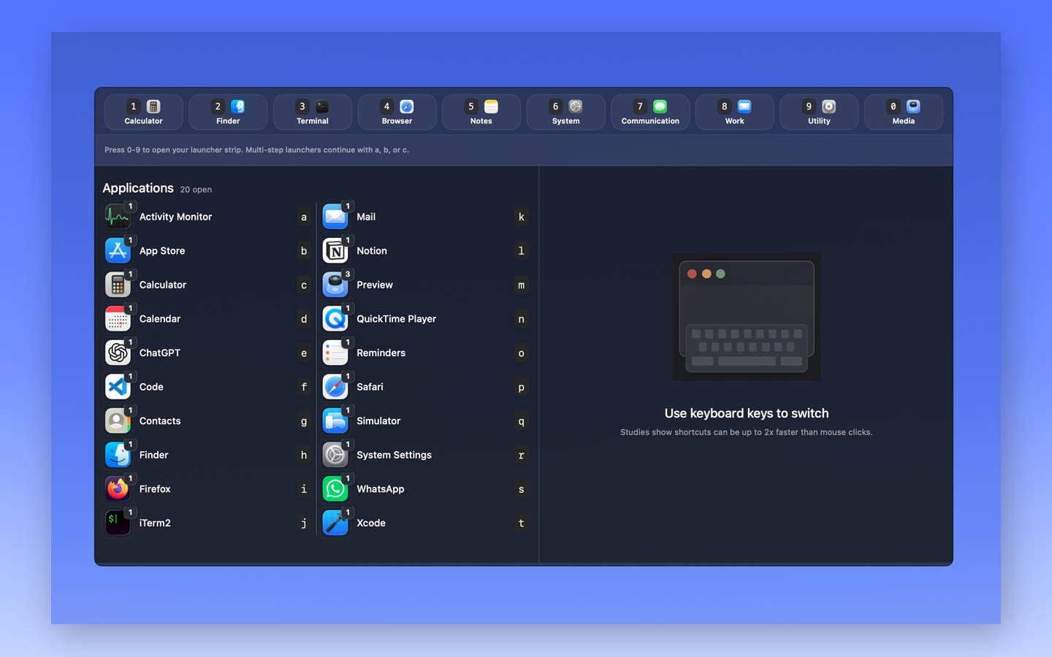
Task: Select the 'iTerm2' name text
Action: click(155, 523)
